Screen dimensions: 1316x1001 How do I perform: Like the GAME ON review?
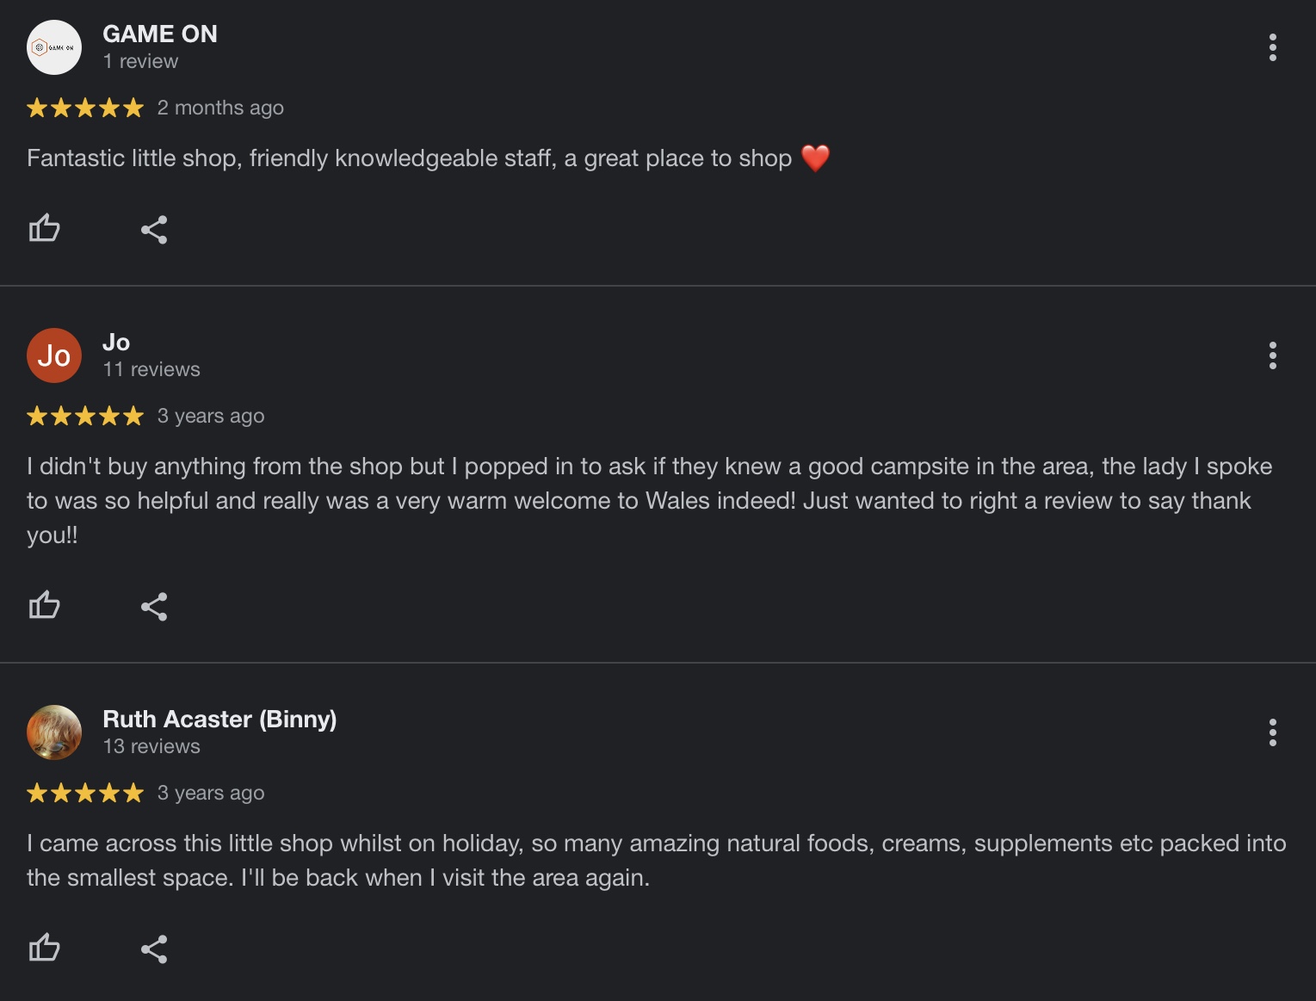pyautogui.click(x=44, y=228)
